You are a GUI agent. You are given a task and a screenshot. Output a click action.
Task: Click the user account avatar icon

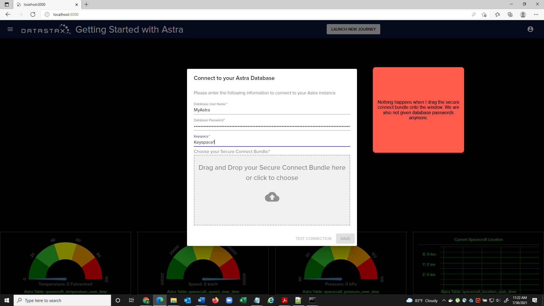coord(530,29)
